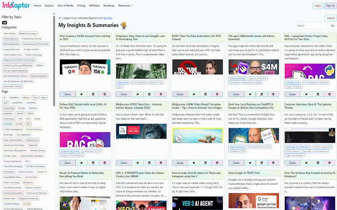Open the $4M MRR video thumbnail
Image resolution: width=337 pixels, height=210 pixels.
pos(254,67)
